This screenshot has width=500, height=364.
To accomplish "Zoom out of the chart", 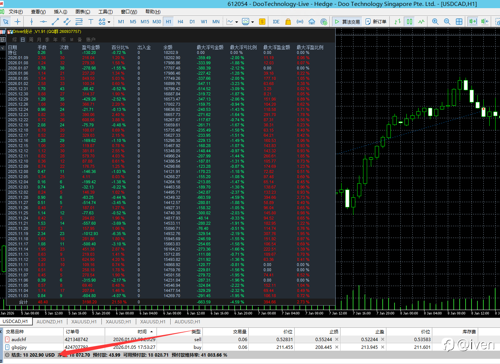I will tap(447, 21).
